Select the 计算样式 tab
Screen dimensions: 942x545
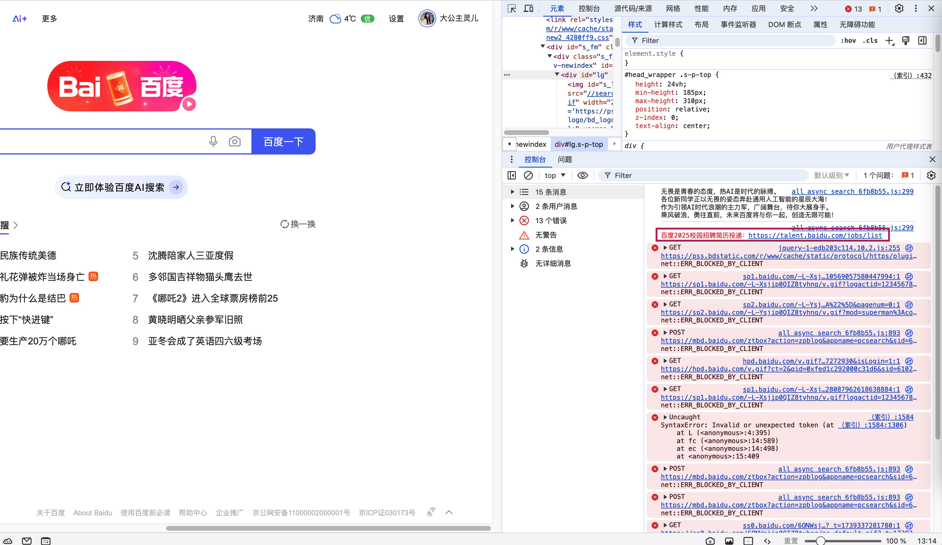[x=668, y=25]
